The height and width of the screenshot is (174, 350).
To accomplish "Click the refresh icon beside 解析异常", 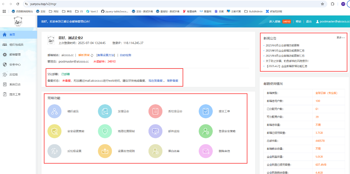I will [x=92, y=55].
